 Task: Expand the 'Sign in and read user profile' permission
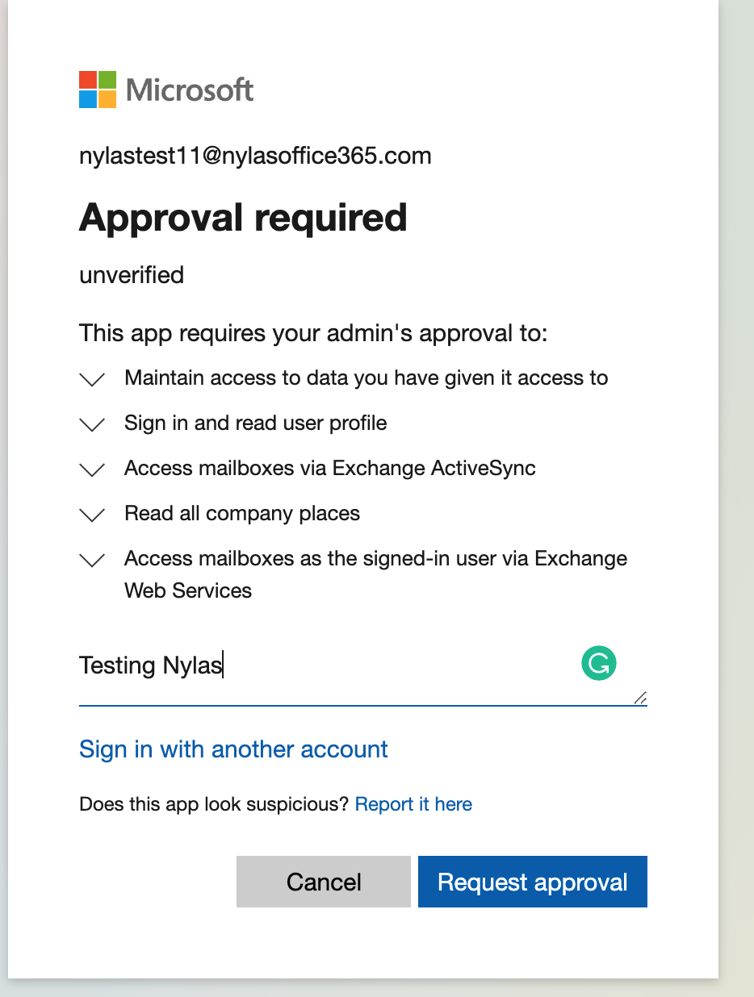click(x=93, y=424)
